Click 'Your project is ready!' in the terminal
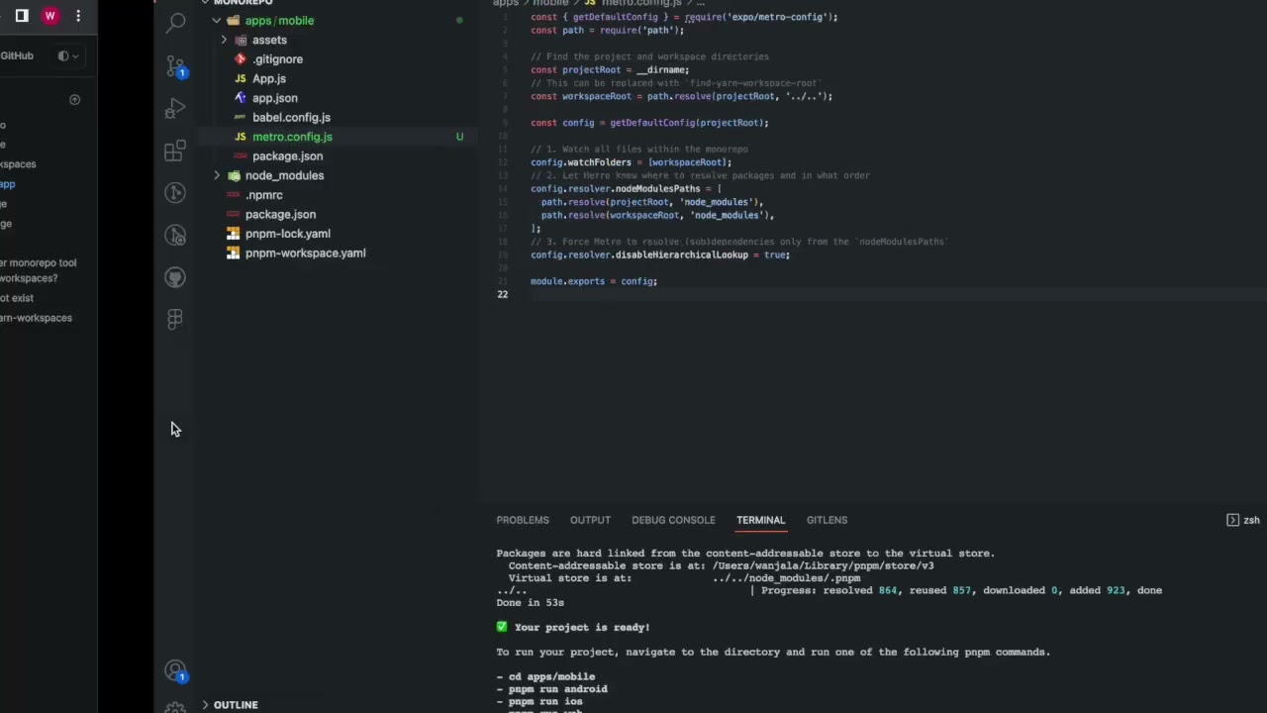Image resolution: width=1267 pixels, height=713 pixels. [582, 627]
